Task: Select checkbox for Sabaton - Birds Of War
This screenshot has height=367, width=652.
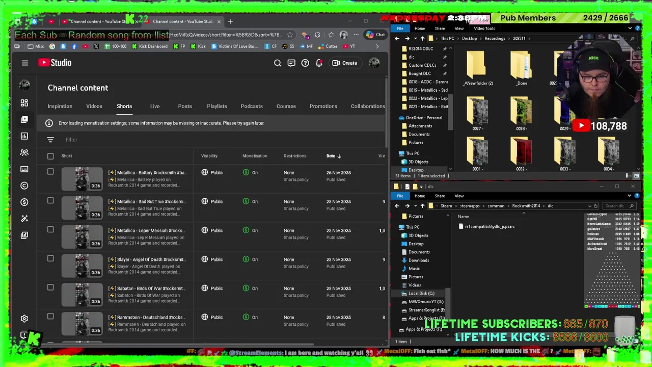Action: [50, 287]
